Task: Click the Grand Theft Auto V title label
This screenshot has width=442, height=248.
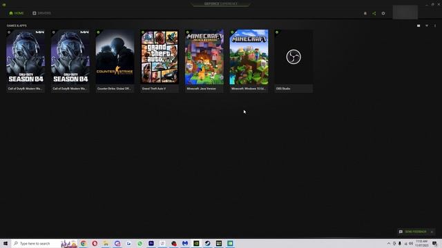Action: pos(154,89)
